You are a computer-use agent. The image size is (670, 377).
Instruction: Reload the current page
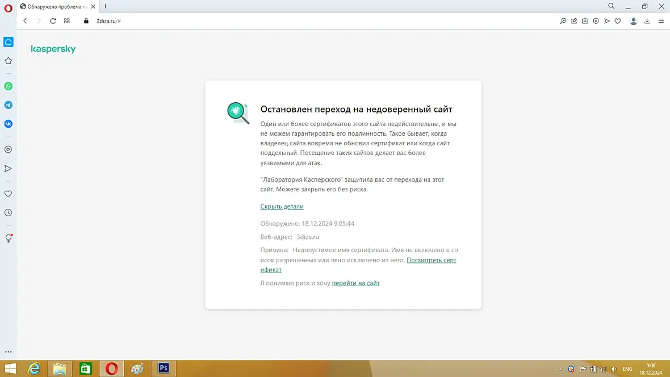pyautogui.click(x=53, y=21)
